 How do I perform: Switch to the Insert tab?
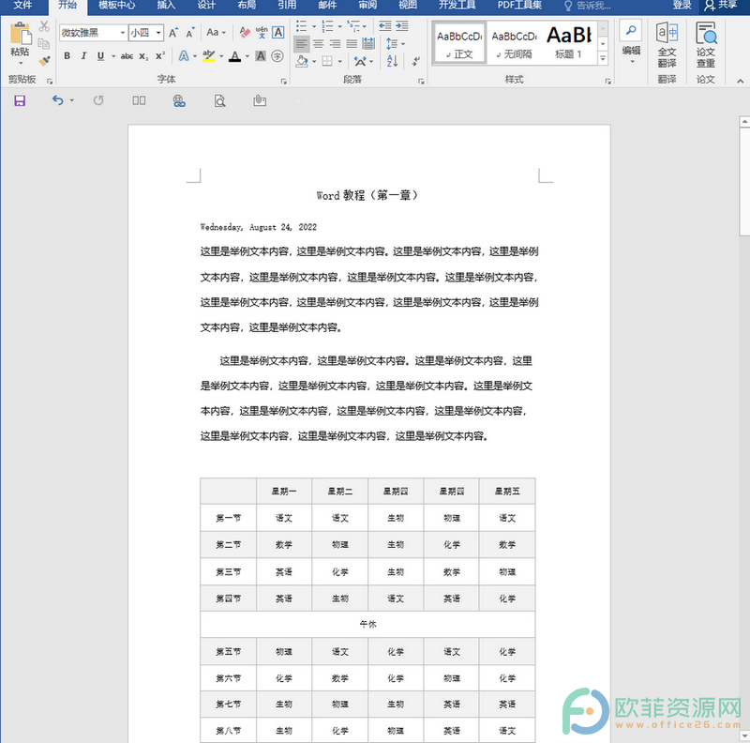(x=166, y=6)
